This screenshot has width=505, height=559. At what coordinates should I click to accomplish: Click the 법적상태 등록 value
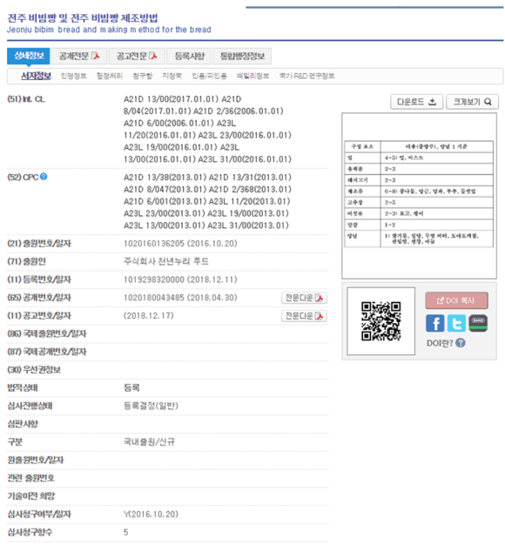click(131, 387)
